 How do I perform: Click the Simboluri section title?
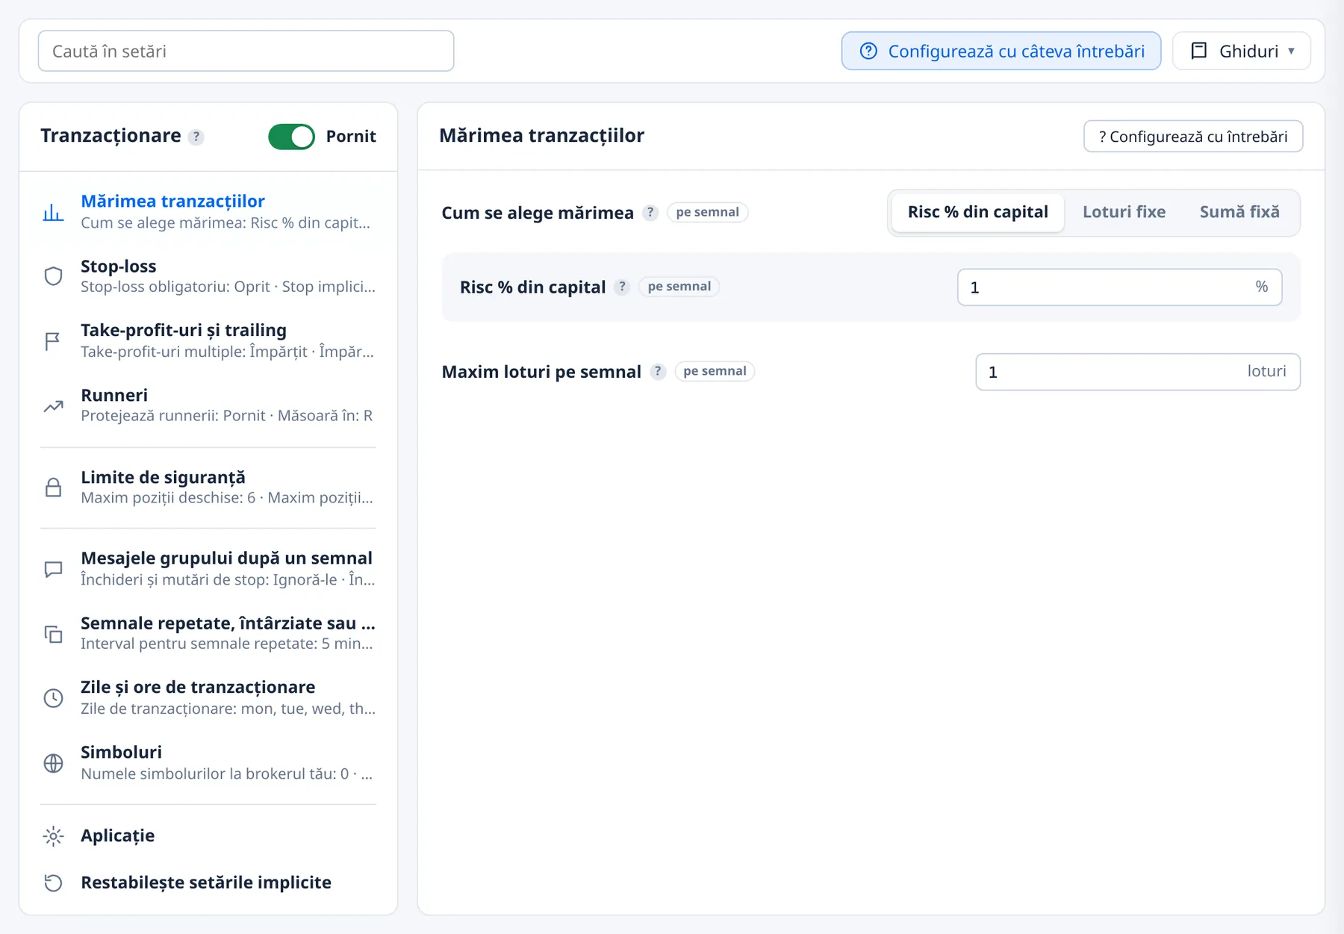[121, 753]
